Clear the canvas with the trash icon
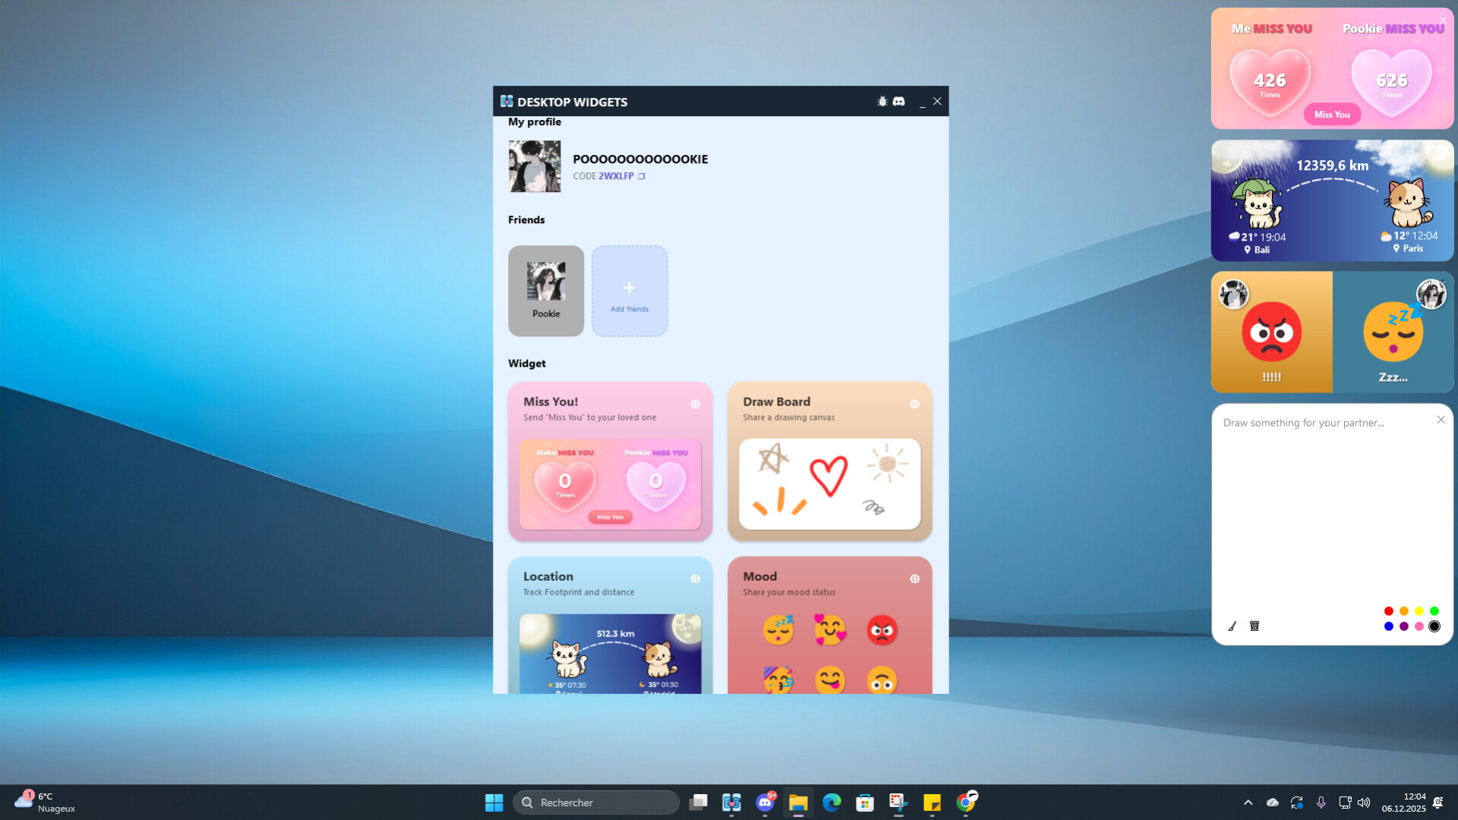This screenshot has height=820, width=1458. click(1254, 626)
